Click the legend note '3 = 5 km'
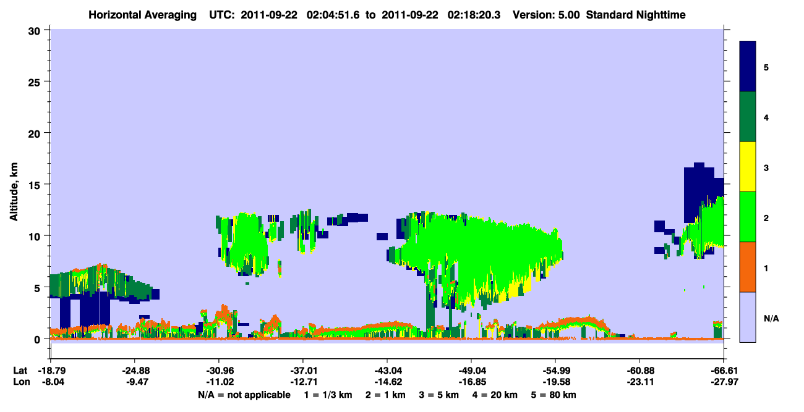 (x=439, y=394)
